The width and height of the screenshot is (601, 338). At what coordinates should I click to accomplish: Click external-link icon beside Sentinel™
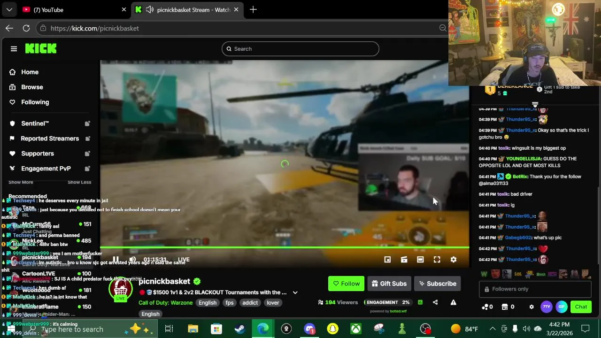pyautogui.click(x=87, y=123)
